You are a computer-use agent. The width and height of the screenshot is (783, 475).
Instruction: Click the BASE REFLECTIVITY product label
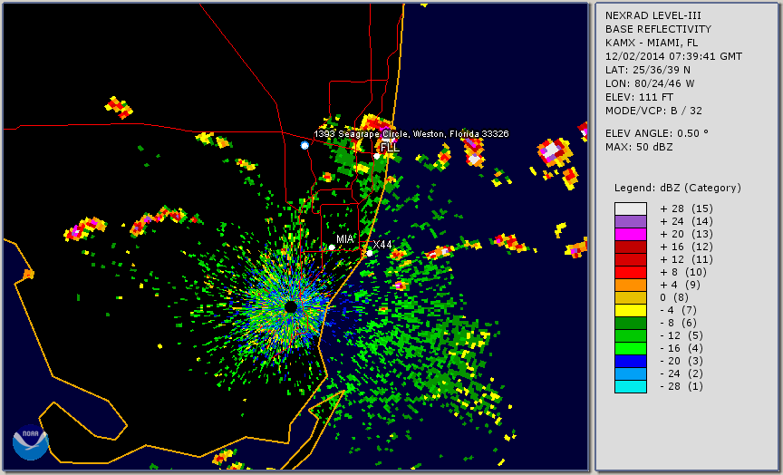pos(658,30)
